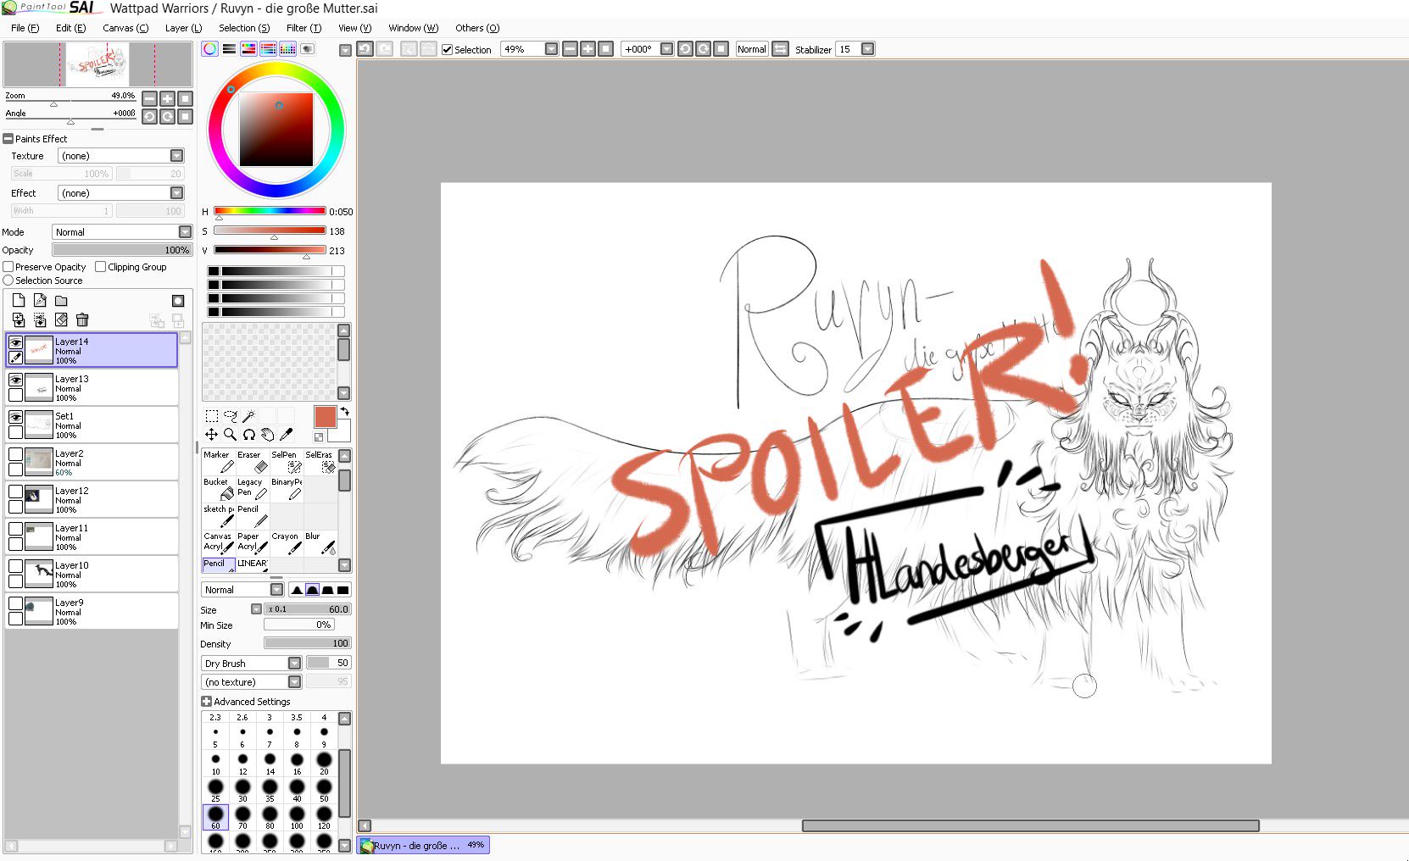The width and height of the screenshot is (1409, 861).
Task: Click the hue H slider bar
Action: tap(270, 211)
